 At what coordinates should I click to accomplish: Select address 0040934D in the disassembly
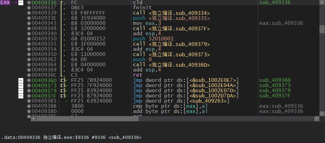pos(44,34)
